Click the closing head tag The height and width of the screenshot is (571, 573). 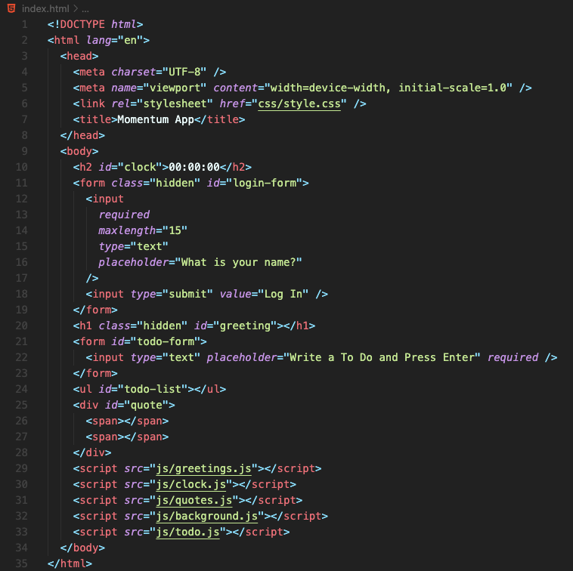click(82, 135)
